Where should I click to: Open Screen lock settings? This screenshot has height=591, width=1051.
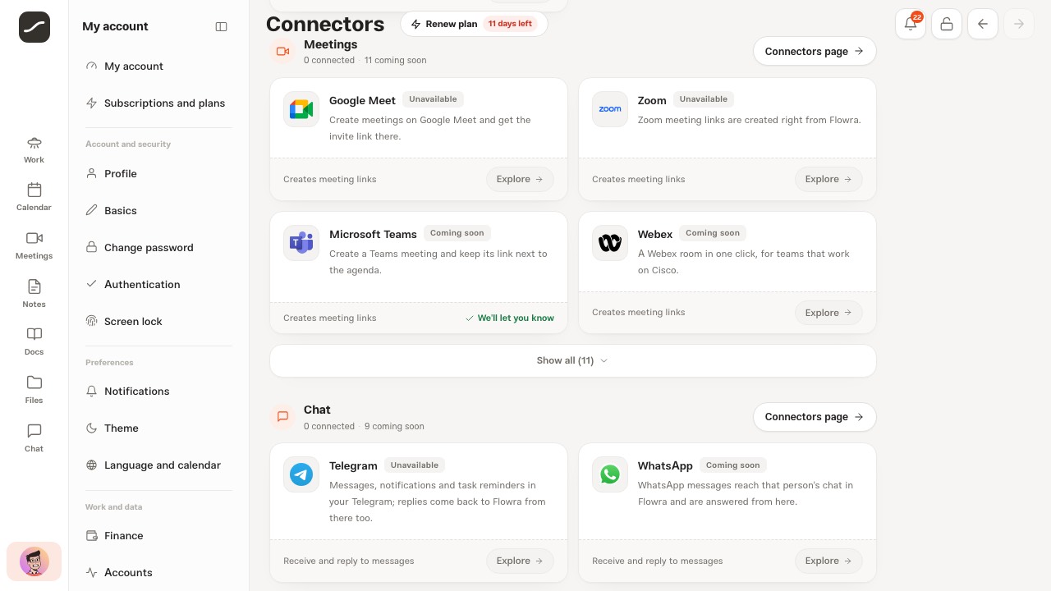pos(158,322)
